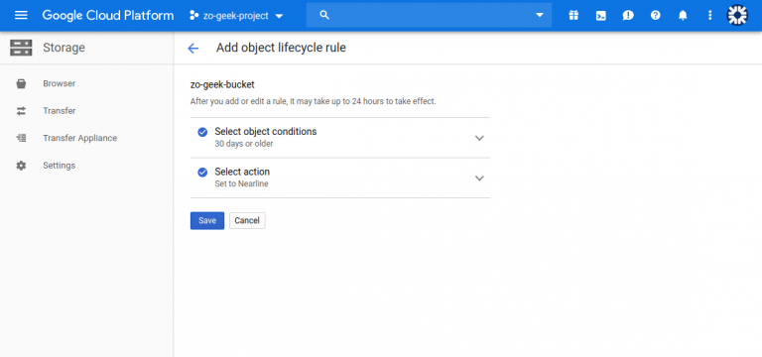Show notifications bell icon
The width and height of the screenshot is (762, 357).
point(683,16)
